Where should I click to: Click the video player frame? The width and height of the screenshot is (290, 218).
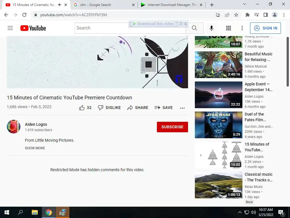tap(97, 62)
